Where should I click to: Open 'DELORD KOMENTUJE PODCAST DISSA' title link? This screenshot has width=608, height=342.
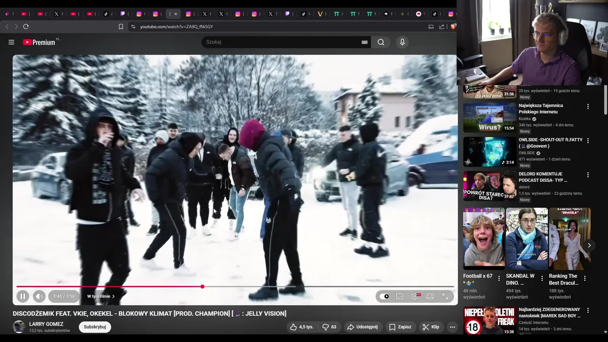point(543,177)
